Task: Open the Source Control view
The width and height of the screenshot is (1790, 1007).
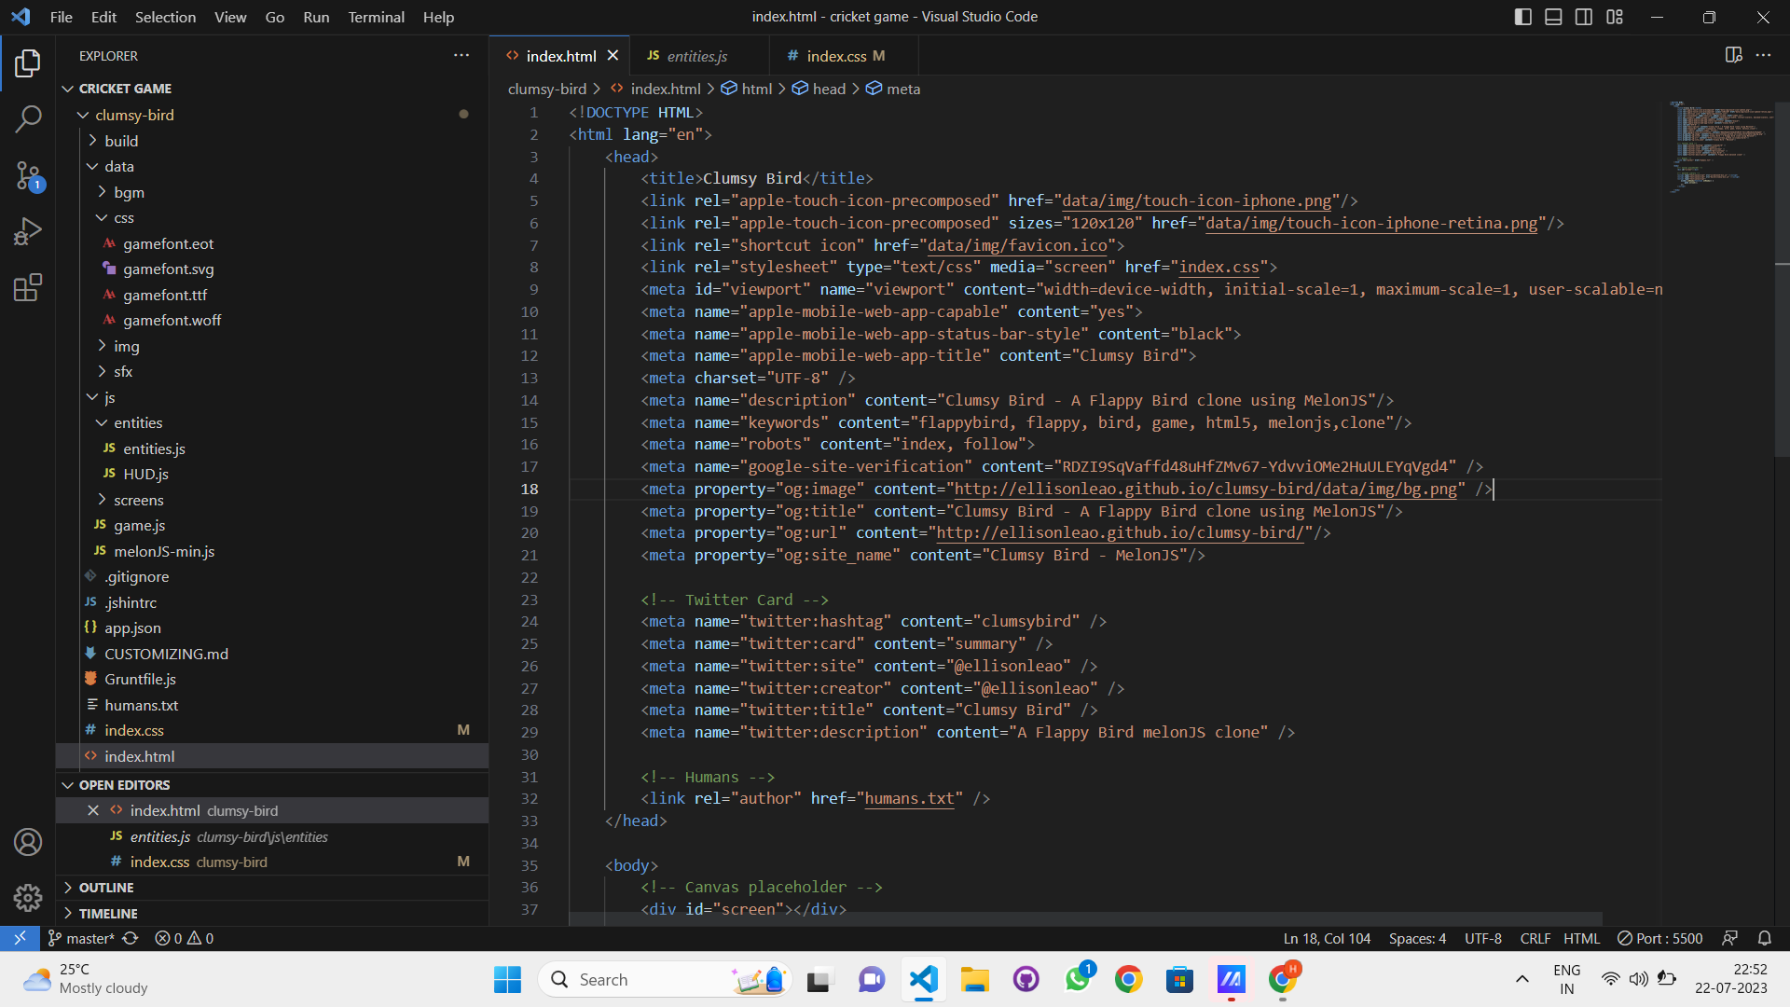Action: [x=28, y=174]
